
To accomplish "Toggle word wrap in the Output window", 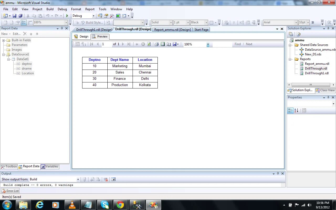I will pyautogui.click(x=113, y=179).
